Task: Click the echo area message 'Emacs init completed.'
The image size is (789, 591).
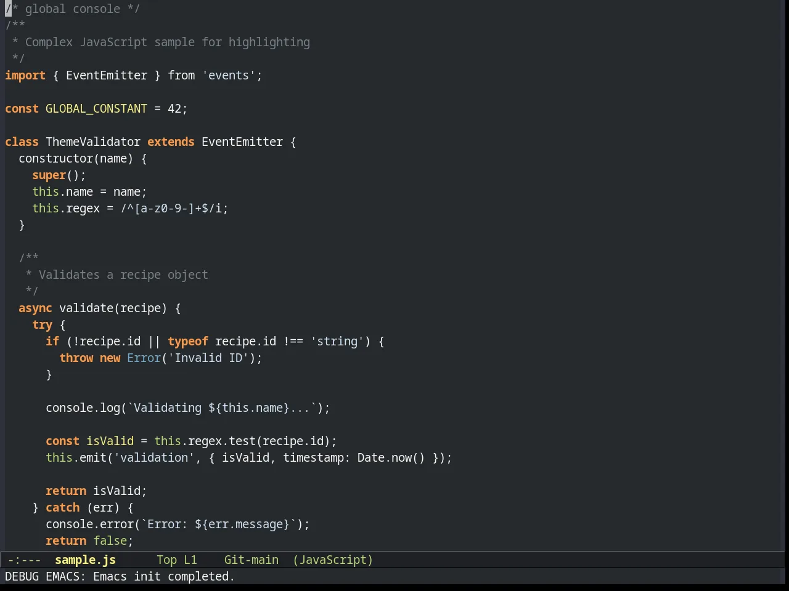Action: (164, 576)
